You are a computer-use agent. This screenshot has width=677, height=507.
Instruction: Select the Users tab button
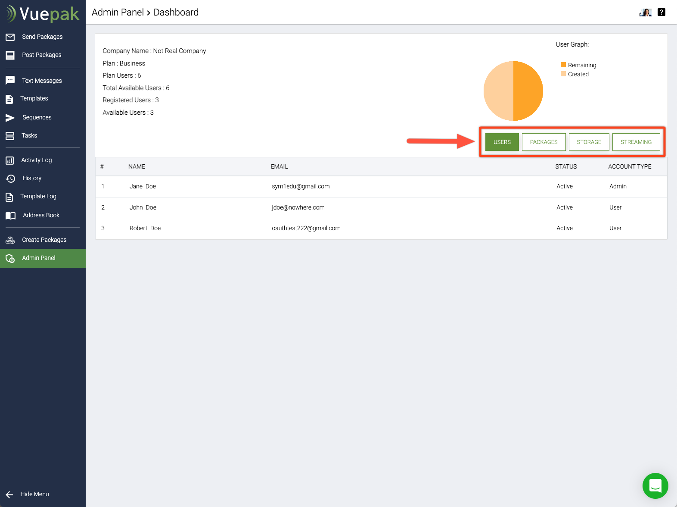pyautogui.click(x=502, y=142)
